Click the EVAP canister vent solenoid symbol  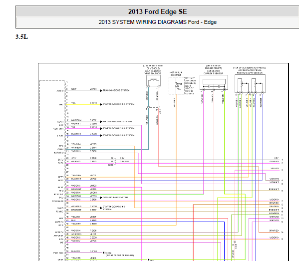tap(153, 81)
